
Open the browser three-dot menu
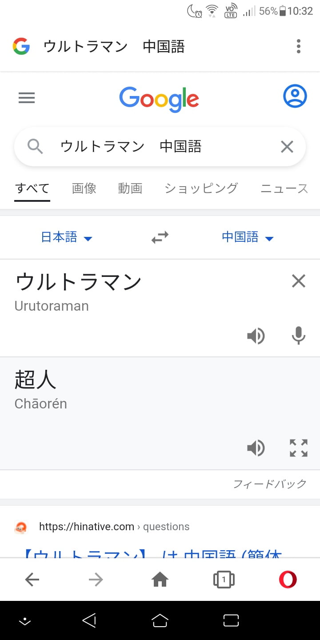click(298, 46)
